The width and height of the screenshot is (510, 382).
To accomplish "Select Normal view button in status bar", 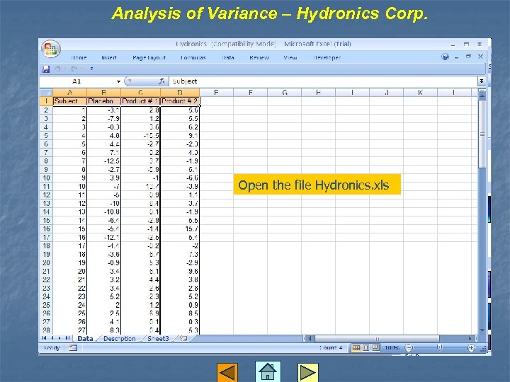I will click(x=356, y=348).
